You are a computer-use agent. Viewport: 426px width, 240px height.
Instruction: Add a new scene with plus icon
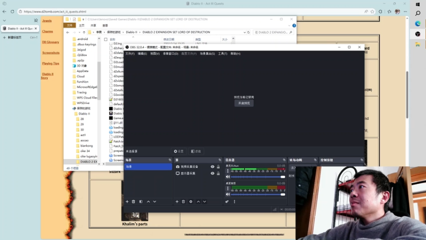coord(127,202)
